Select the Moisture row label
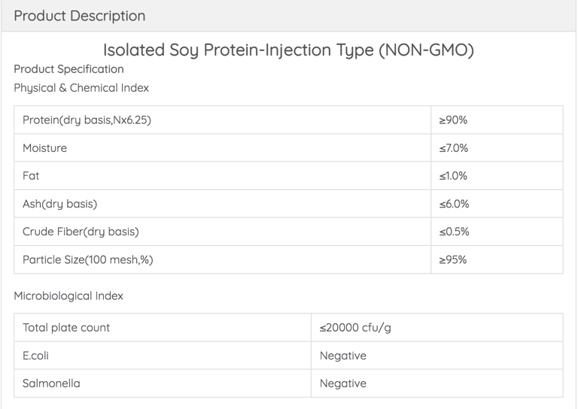The width and height of the screenshot is (578, 409). click(x=44, y=148)
